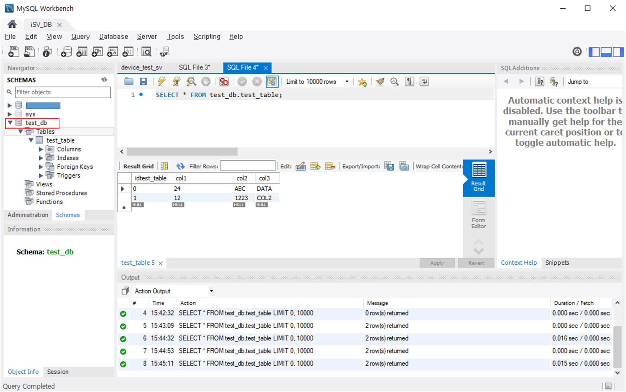Refresh schemas list icon
The height and width of the screenshot is (392, 626).
[104, 80]
